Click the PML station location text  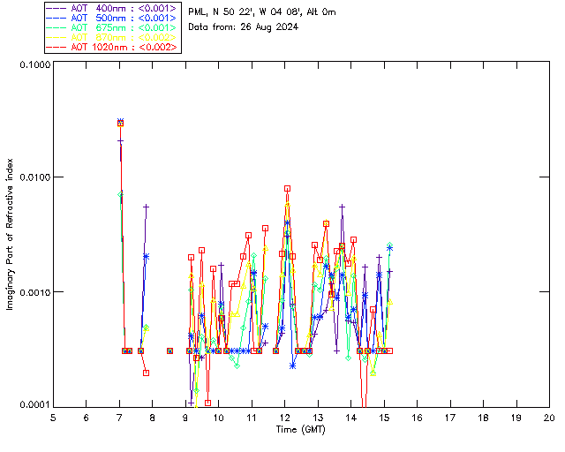point(262,12)
